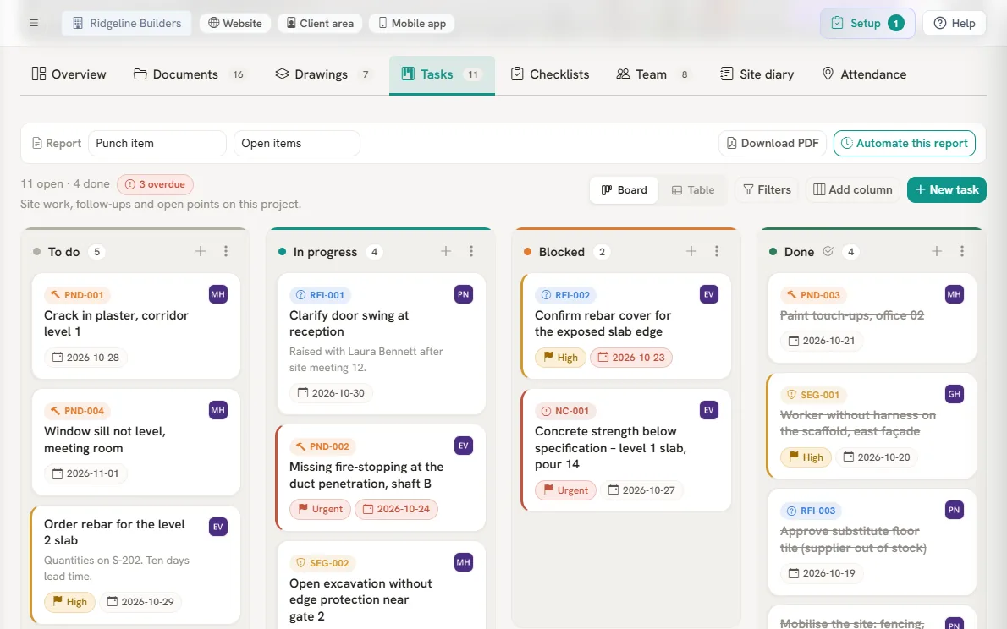Viewport: 1007px width, 629px height.
Task: Open three-dot menu of In progress column
Action: coord(471,251)
